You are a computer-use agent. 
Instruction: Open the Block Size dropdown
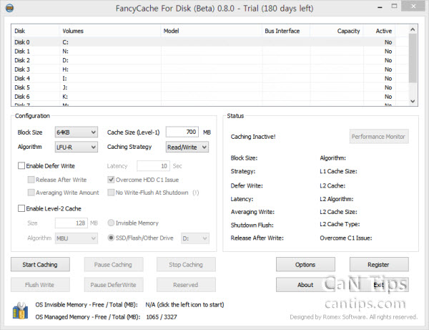point(77,132)
